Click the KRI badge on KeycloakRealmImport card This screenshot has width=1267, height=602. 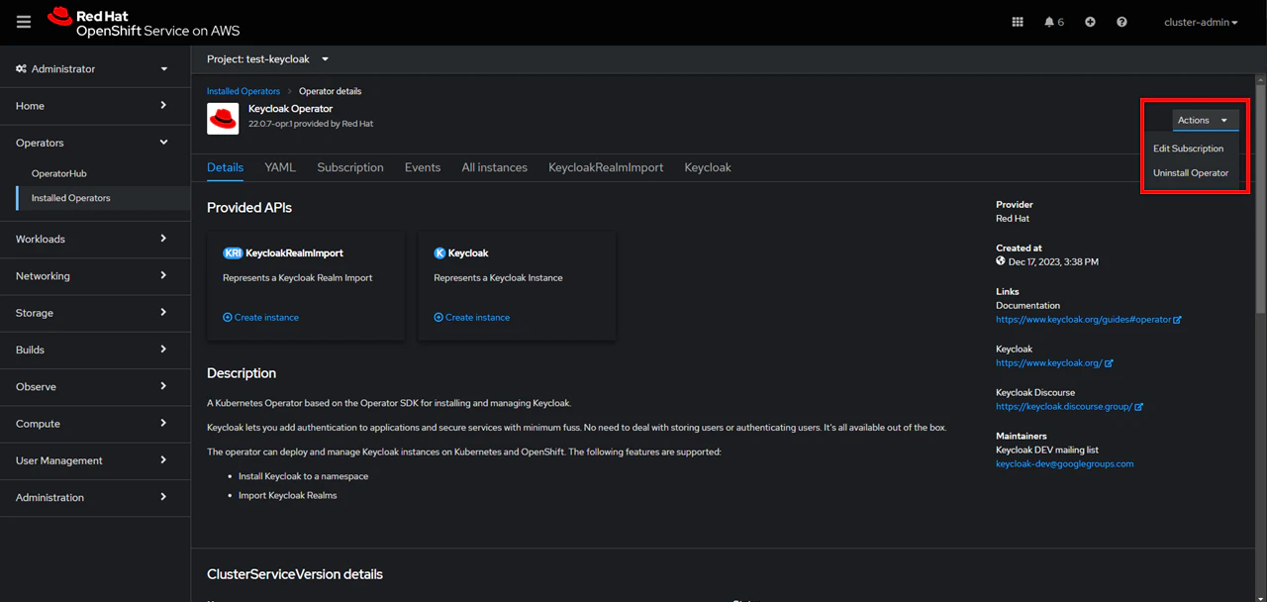pyautogui.click(x=233, y=252)
